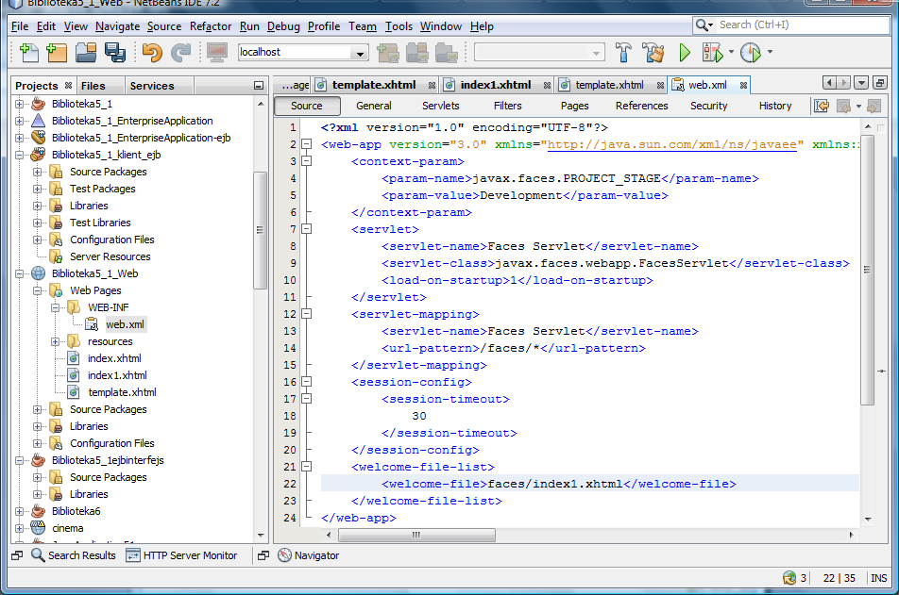Collapse the Biblioteka5_1_klient_ejb project node
This screenshot has height=595, width=899.
click(x=20, y=156)
